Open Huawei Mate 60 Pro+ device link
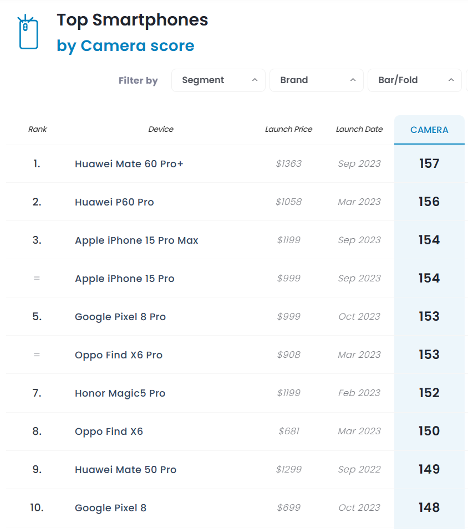Screen dimensions: 468x529 click(x=129, y=164)
